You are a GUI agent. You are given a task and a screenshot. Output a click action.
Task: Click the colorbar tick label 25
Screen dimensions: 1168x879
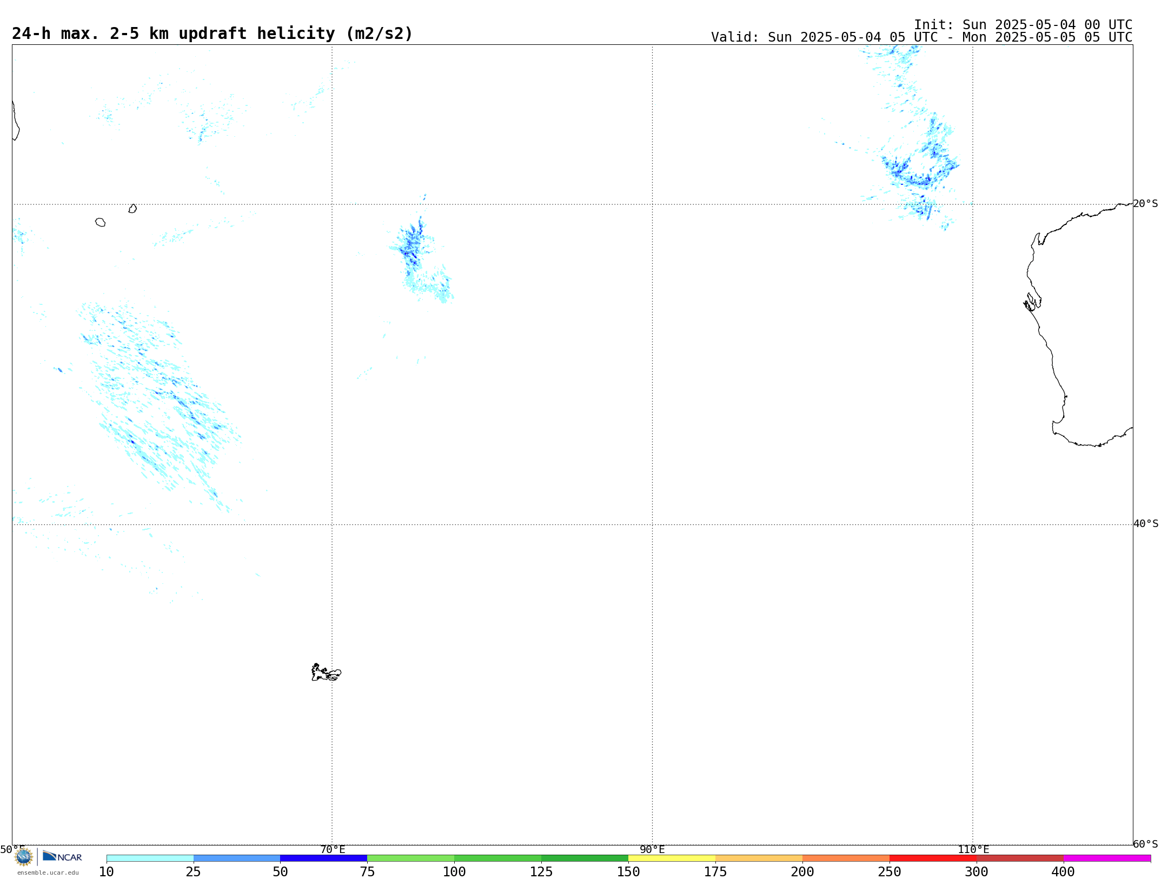pos(194,871)
